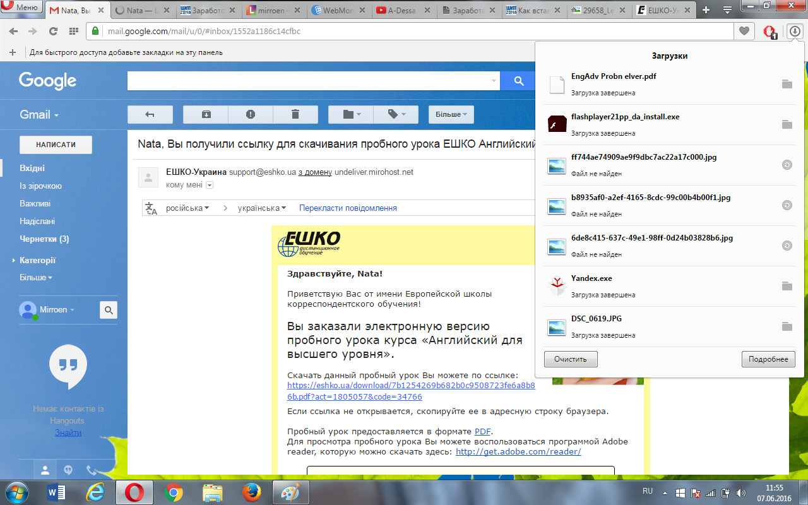Click the Очистить button in downloads panel
This screenshot has height=505, width=808.
pos(571,359)
